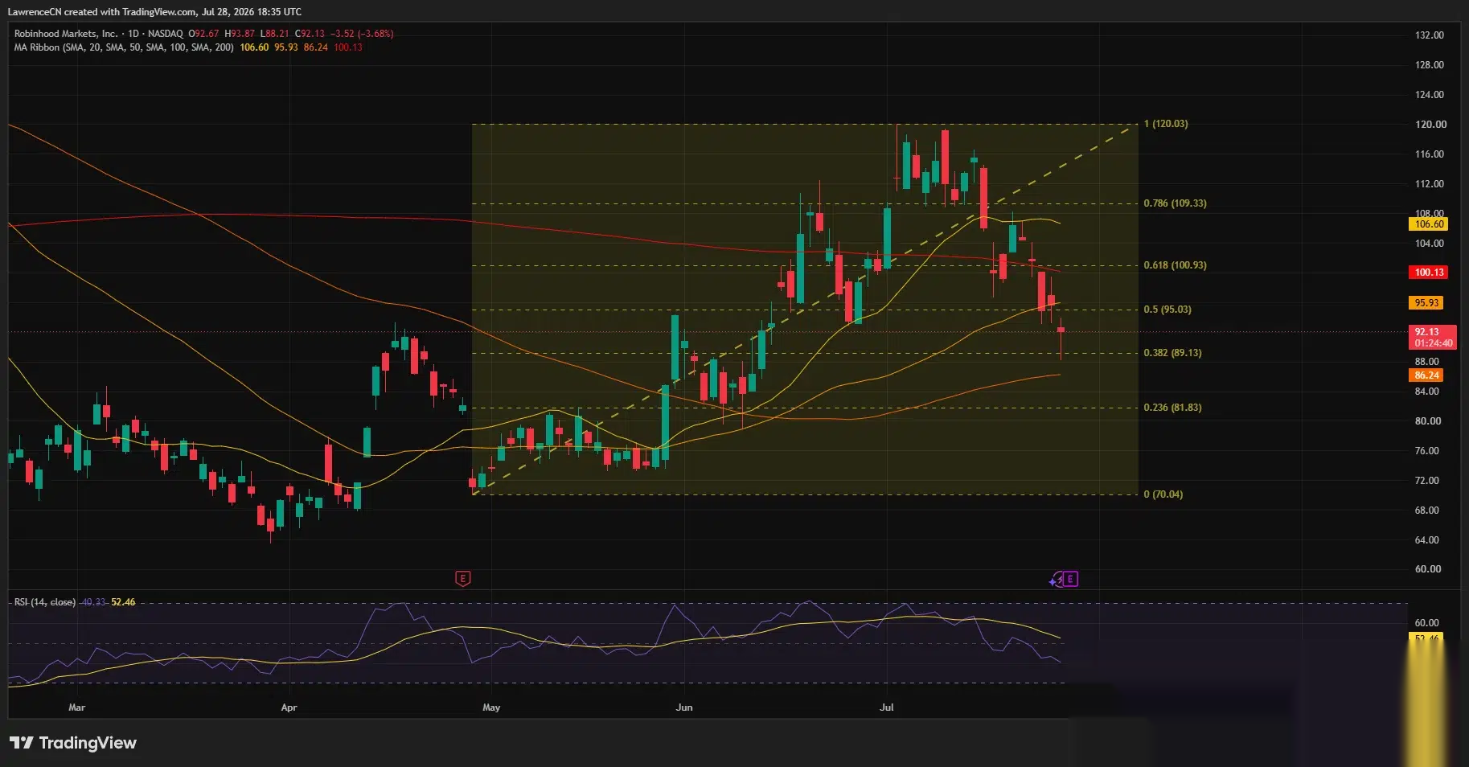
Task: Click the 100.13 value in the MA Ribbon legend
Action: click(348, 47)
